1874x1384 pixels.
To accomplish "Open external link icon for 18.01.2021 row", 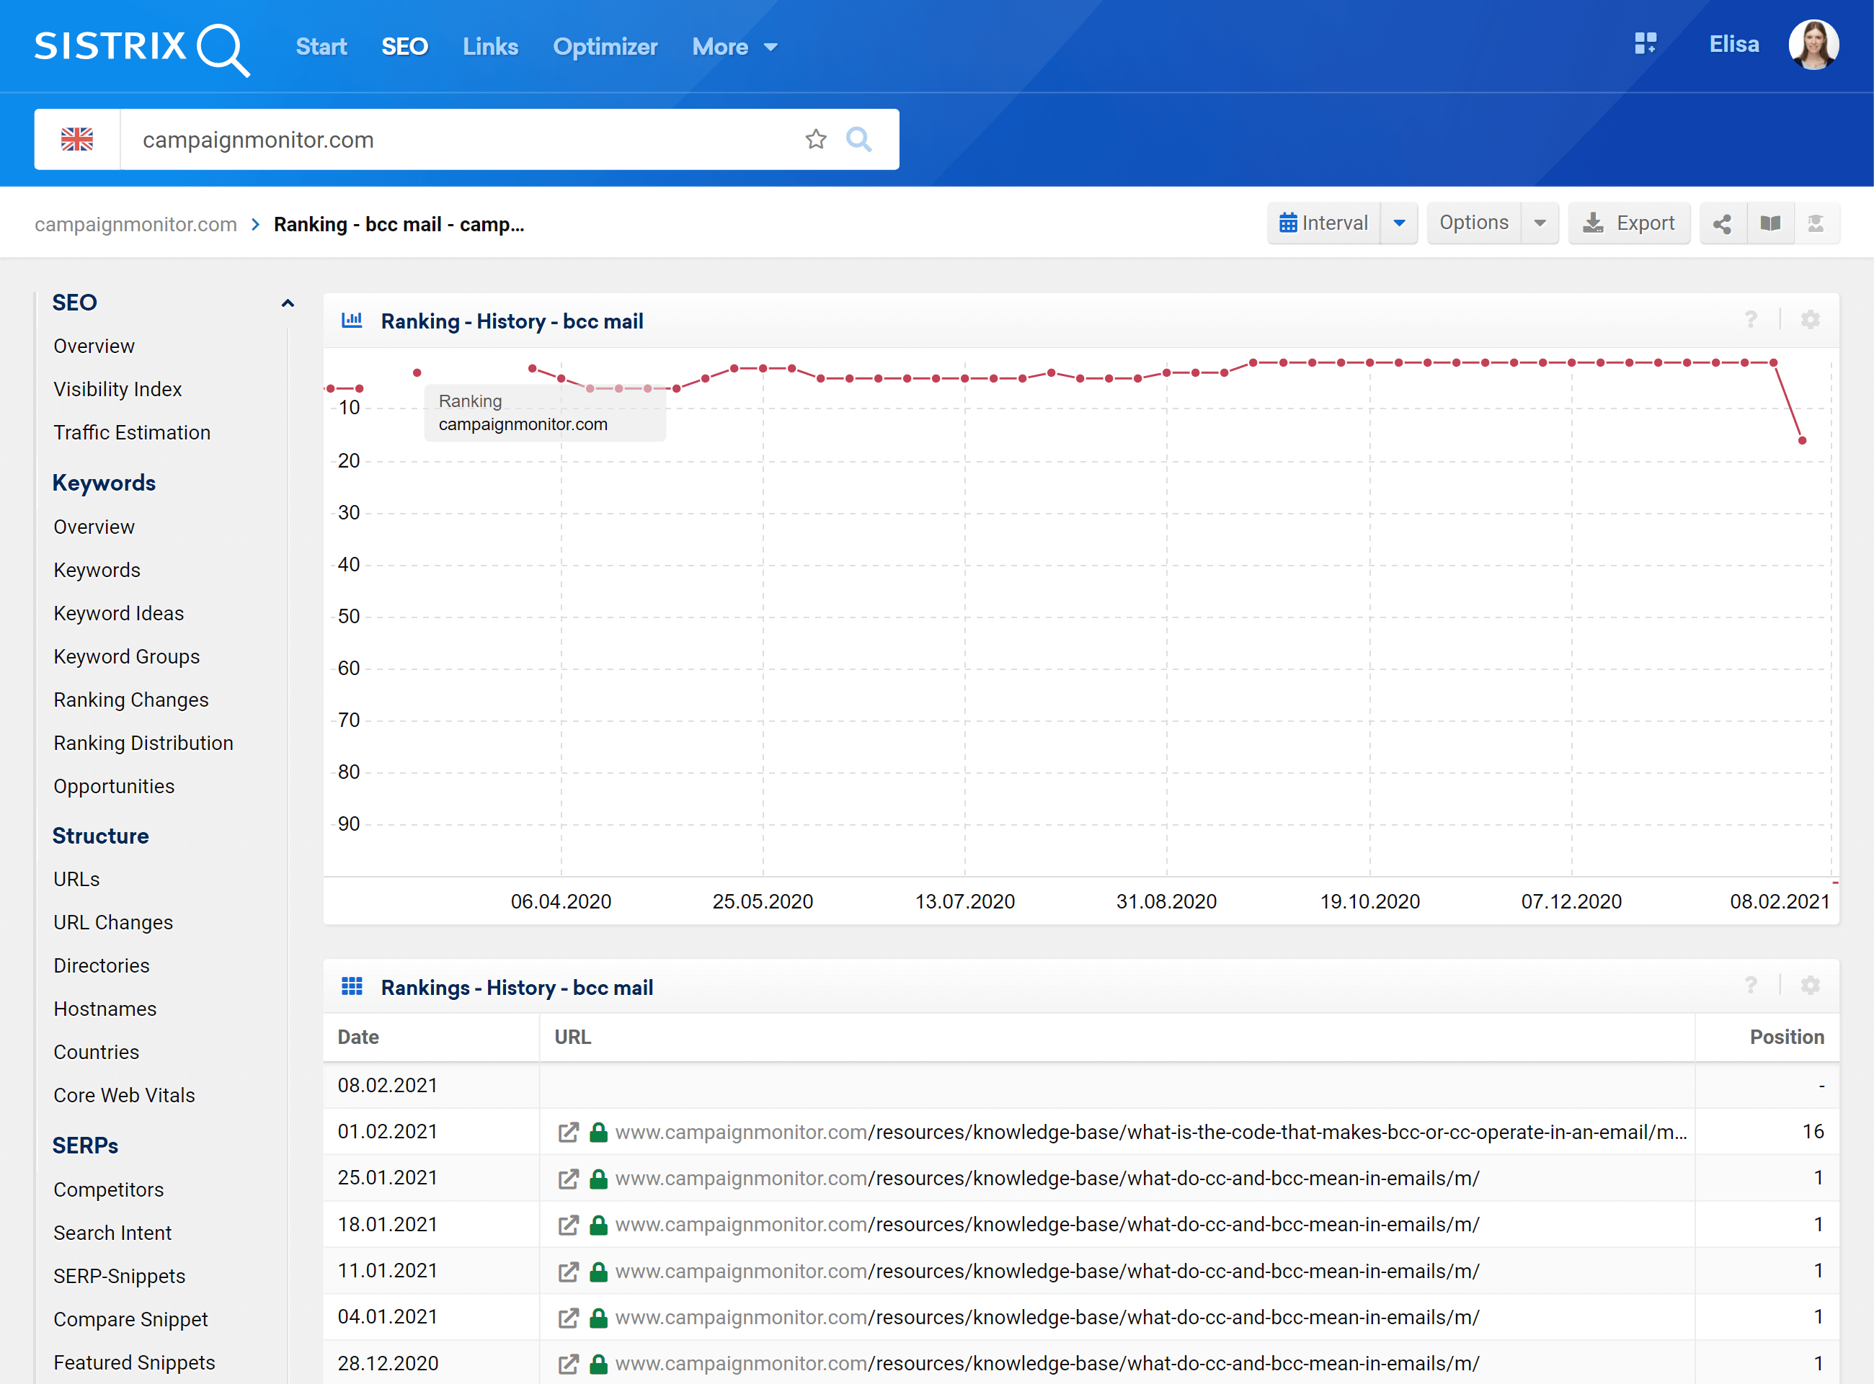I will point(568,1225).
